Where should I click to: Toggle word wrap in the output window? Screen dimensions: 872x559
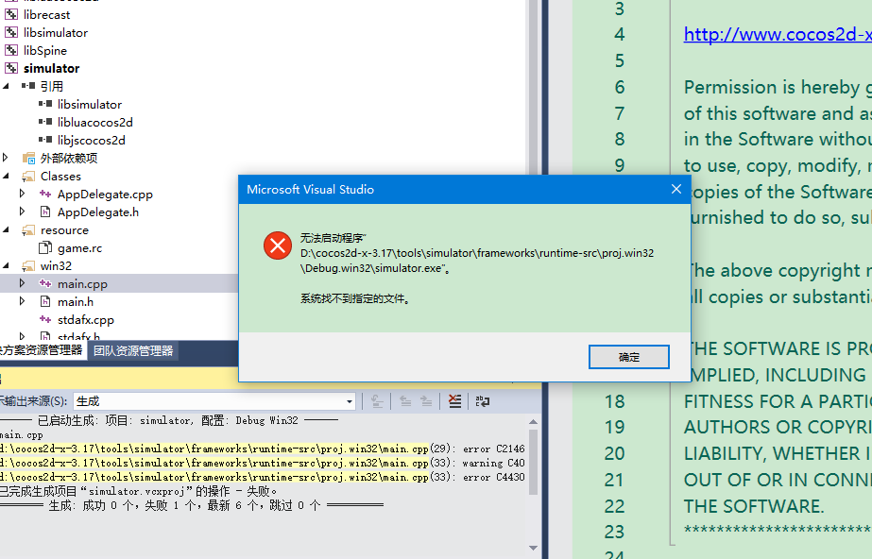(483, 401)
